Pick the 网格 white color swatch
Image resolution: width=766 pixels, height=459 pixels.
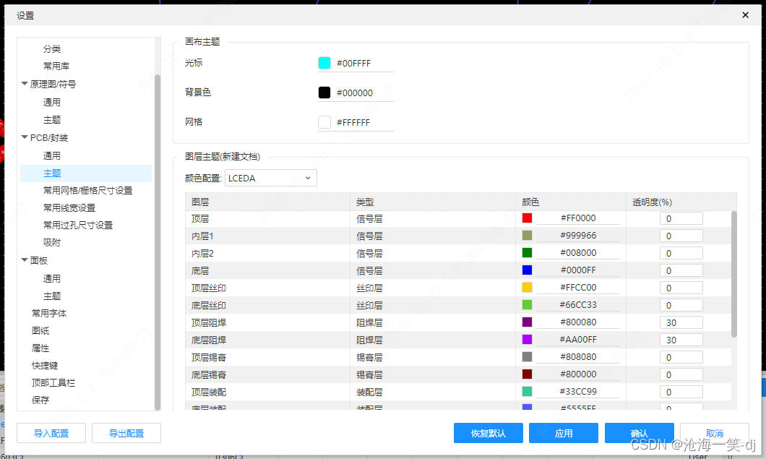point(324,122)
